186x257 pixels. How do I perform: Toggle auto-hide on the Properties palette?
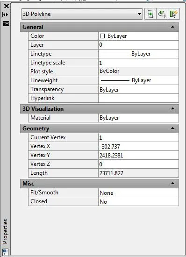coord(5,15)
